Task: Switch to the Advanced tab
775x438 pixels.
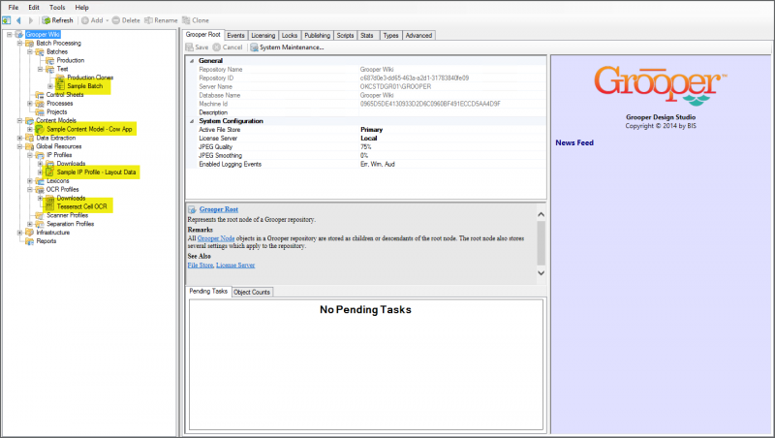Action: click(x=418, y=36)
